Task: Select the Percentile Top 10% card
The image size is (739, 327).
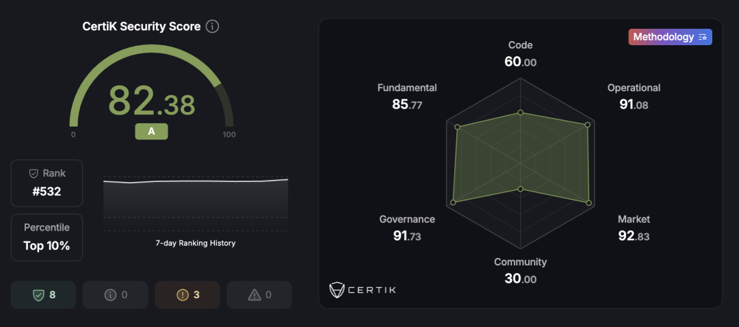Action: [x=47, y=237]
